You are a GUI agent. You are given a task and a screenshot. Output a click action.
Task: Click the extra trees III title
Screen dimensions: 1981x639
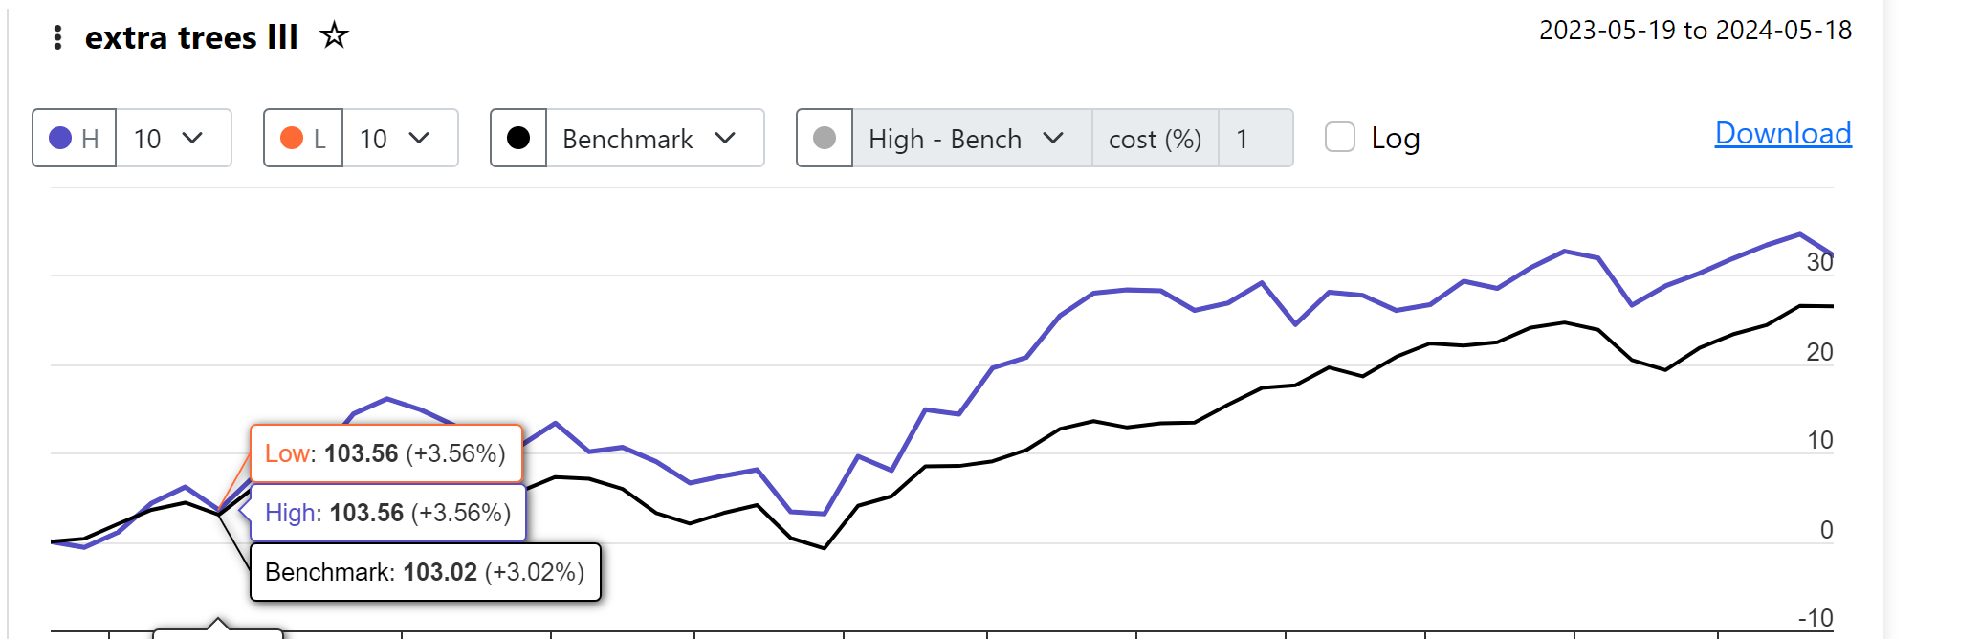click(x=191, y=37)
